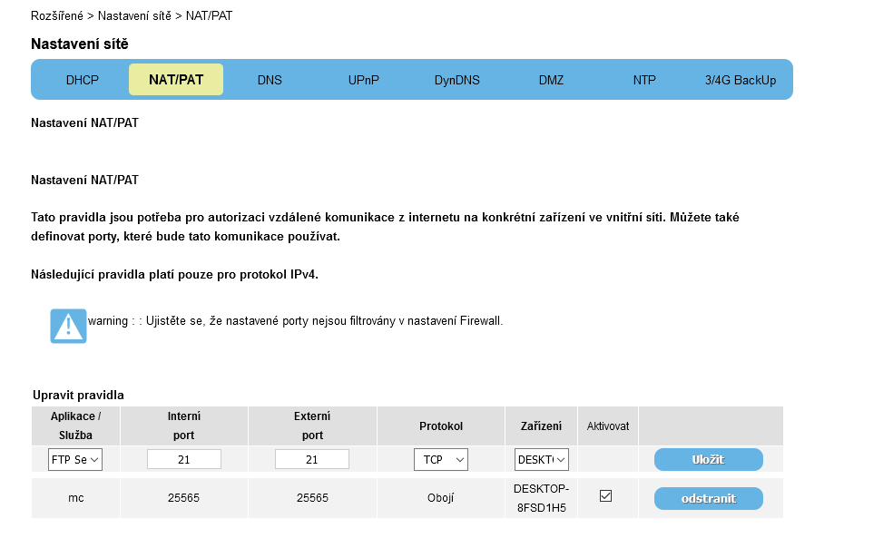Expand the Protokol TCP dropdown
This screenshot has height=548, width=893.
click(x=440, y=460)
